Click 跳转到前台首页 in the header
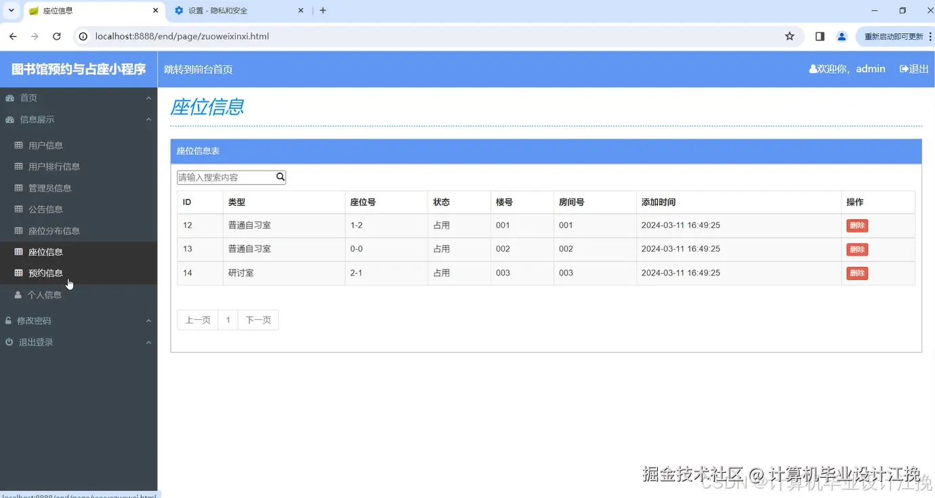The width and height of the screenshot is (935, 498). (198, 68)
